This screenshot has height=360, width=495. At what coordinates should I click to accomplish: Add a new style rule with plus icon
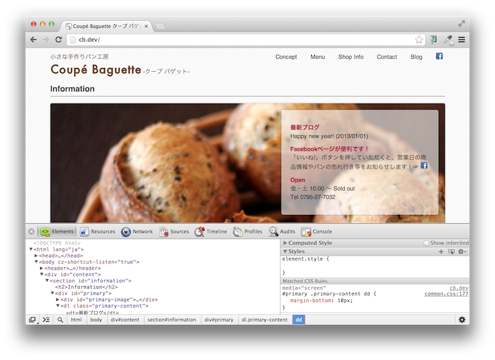tap(441, 251)
